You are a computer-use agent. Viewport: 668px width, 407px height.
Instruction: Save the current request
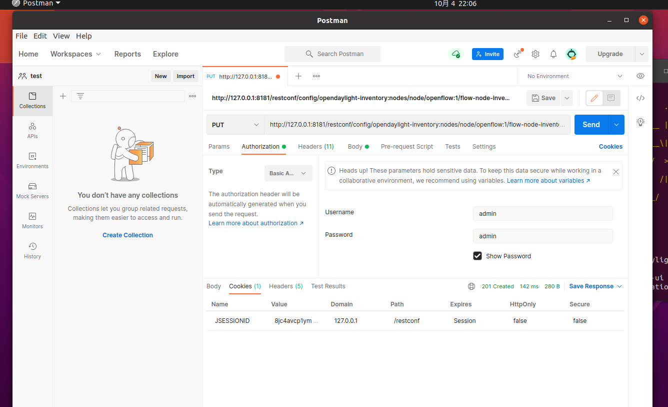(543, 98)
